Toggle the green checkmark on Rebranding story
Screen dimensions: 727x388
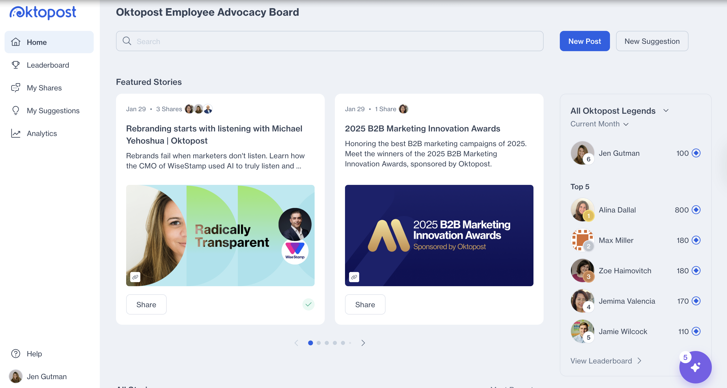tap(309, 304)
